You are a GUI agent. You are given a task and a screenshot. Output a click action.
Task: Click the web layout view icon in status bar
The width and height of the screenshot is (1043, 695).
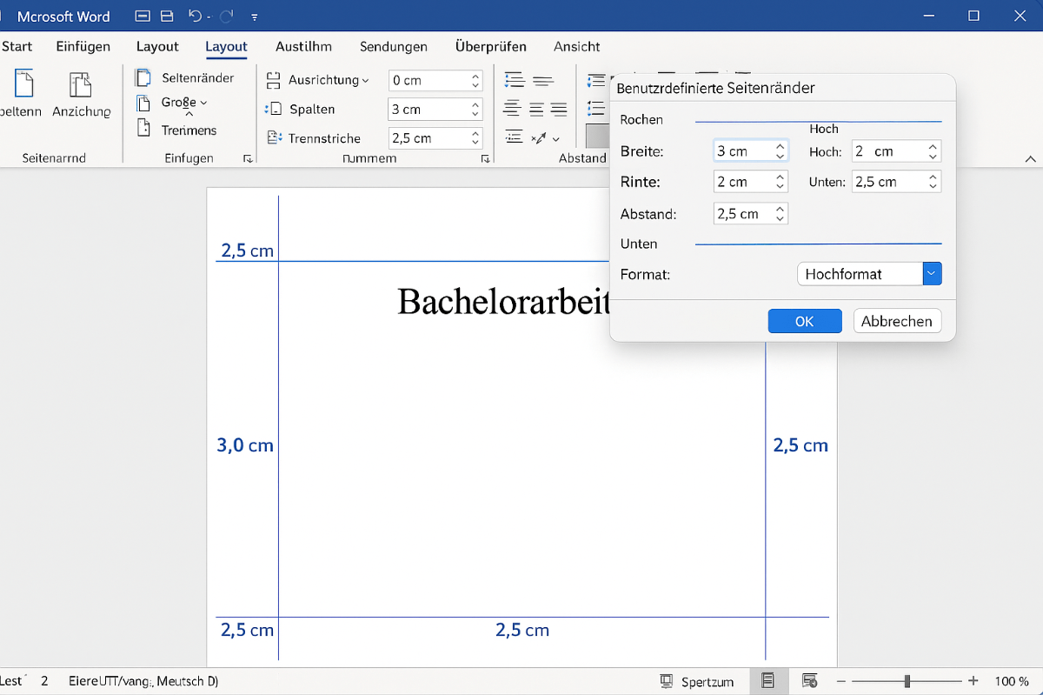(x=809, y=681)
